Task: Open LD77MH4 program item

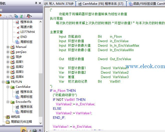Action: tap(27, 32)
